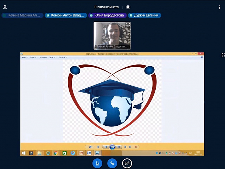Open the Windows Store taskbar icon
This screenshot has height=169, width=225.
coord(64,153)
